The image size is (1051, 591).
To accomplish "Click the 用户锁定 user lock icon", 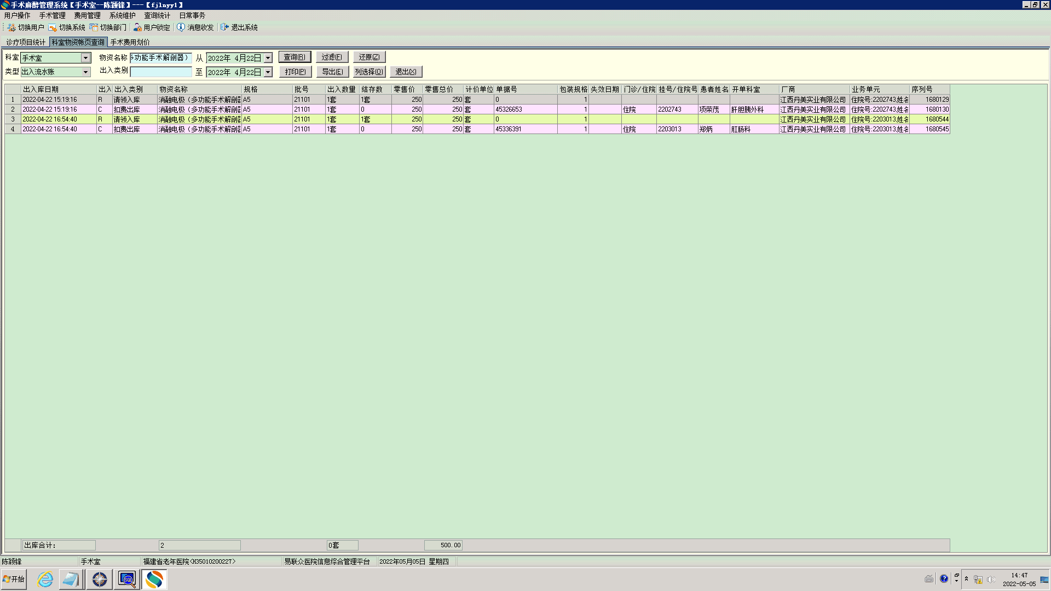I will [137, 27].
